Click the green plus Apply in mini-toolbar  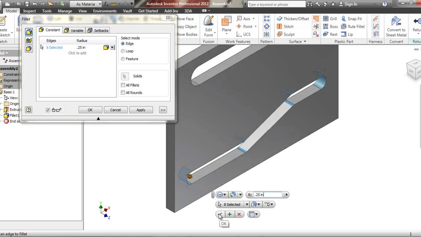click(x=230, y=214)
